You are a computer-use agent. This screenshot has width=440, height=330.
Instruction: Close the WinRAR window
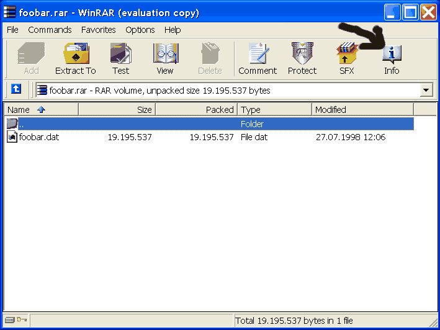coord(428,12)
